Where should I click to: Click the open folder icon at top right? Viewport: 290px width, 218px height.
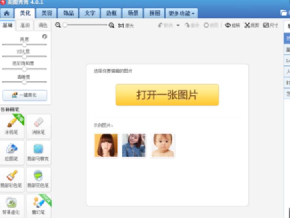[x=283, y=13]
